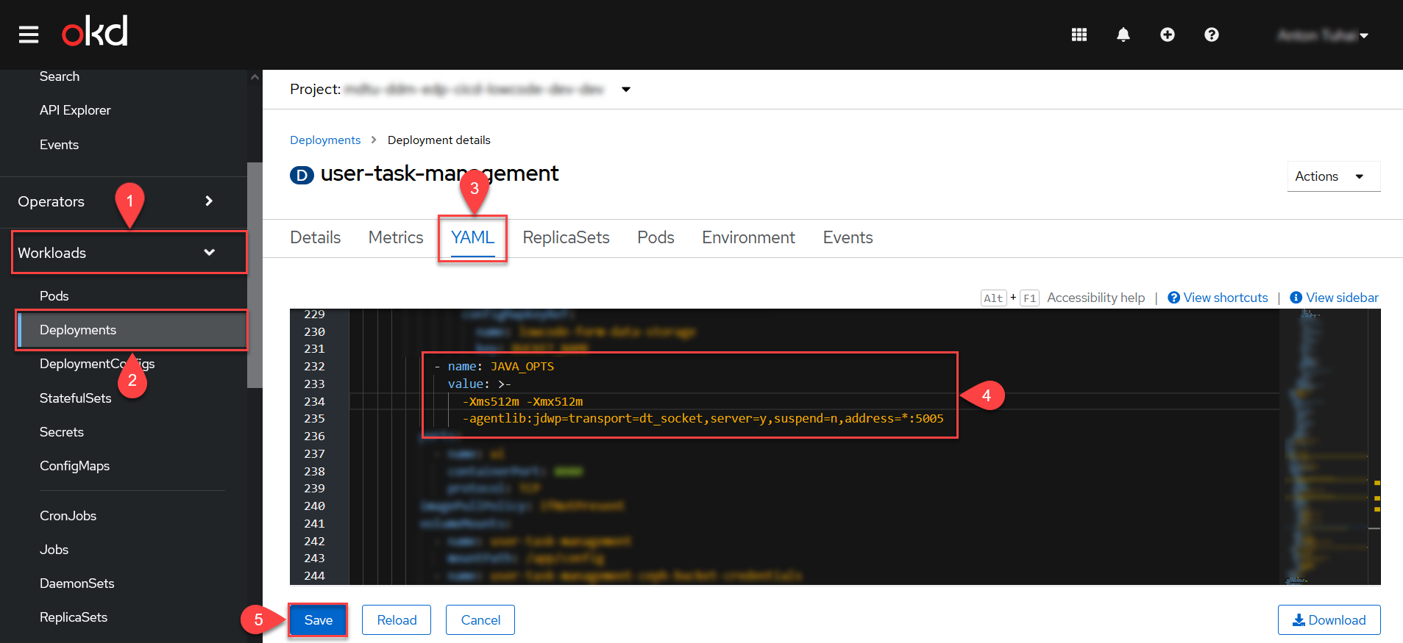Click the sidebar scroll-up arrow
Image resolution: width=1403 pixels, height=643 pixels.
[x=255, y=76]
